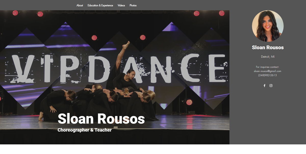Viewport: 306px width, 154px height.
Task: Go to the About page
Action: point(80,5)
